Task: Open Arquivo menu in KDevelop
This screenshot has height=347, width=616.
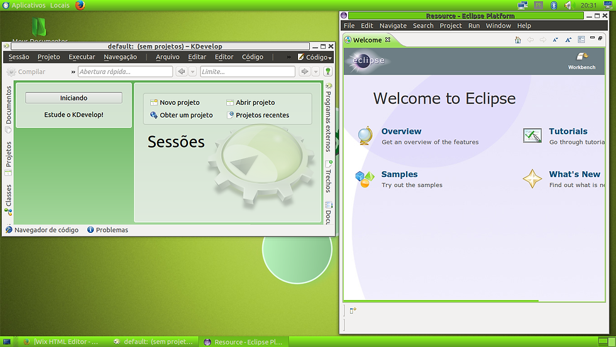Action: [167, 57]
